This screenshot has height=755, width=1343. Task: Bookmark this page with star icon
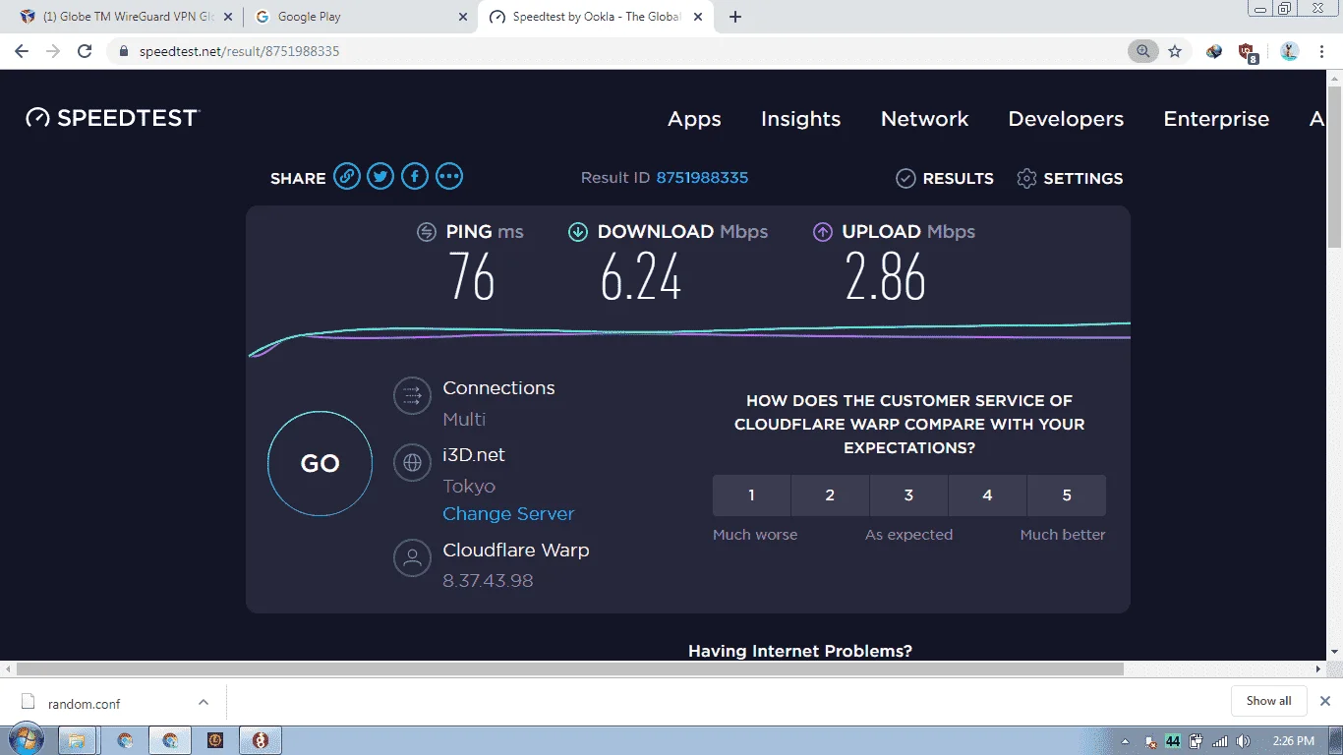[x=1175, y=51]
